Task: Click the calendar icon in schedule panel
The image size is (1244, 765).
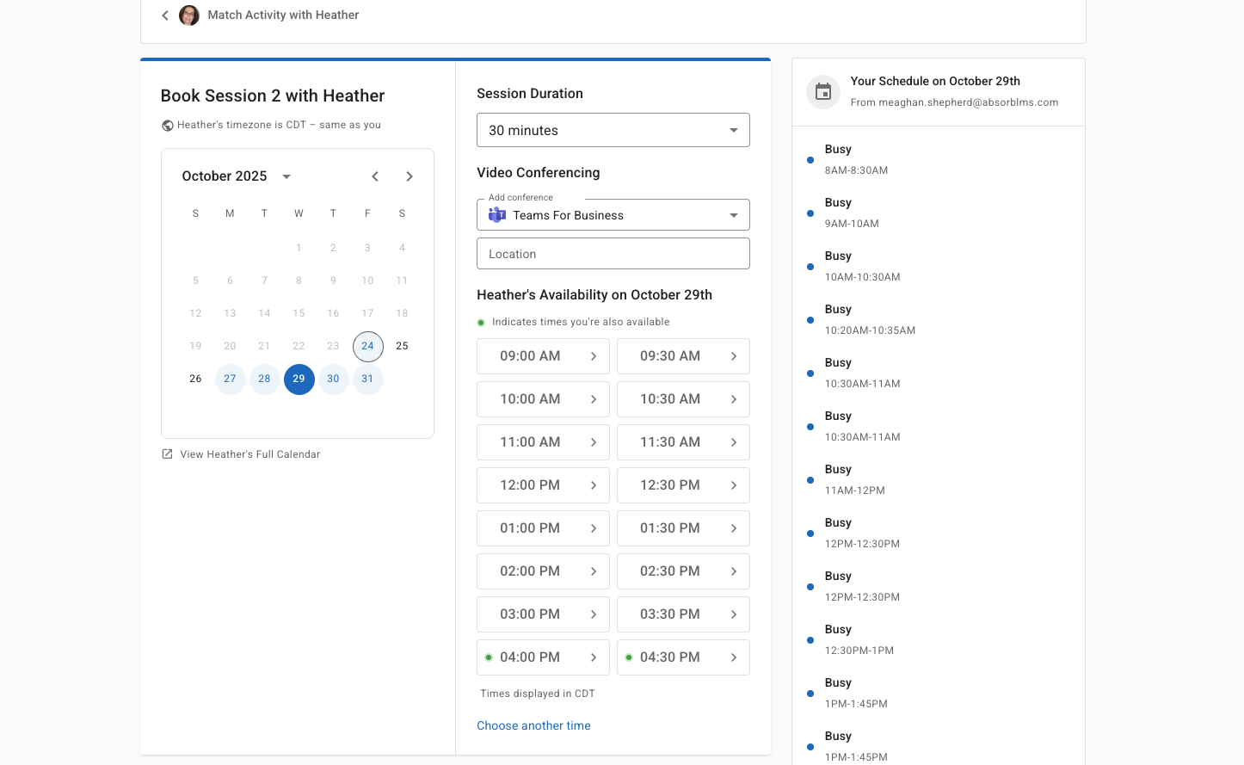Action: tap(823, 91)
